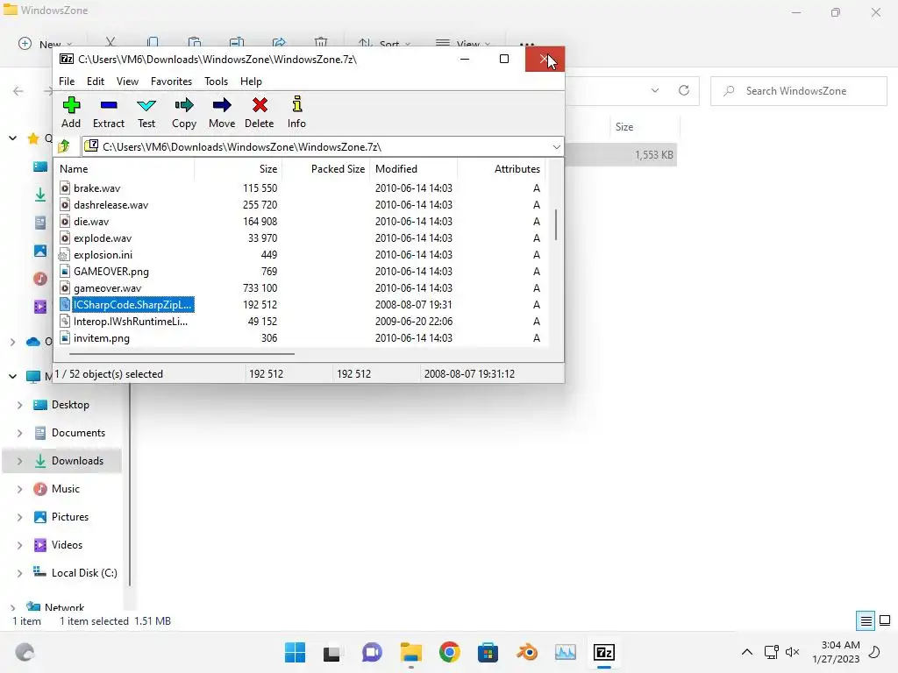Select Interop.IWshRuntimeLi... file
Viewport: 898px width, 673px height.
[131, 321]
